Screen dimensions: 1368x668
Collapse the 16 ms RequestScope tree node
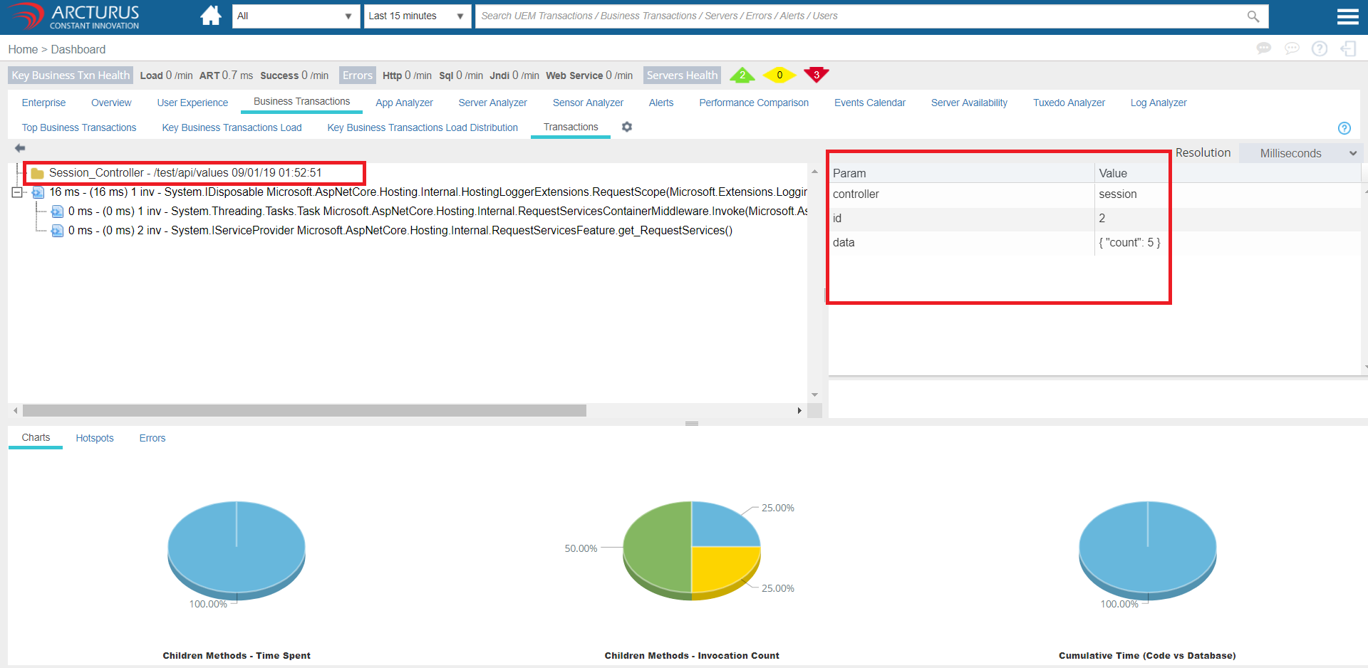(x=17, y=192)
